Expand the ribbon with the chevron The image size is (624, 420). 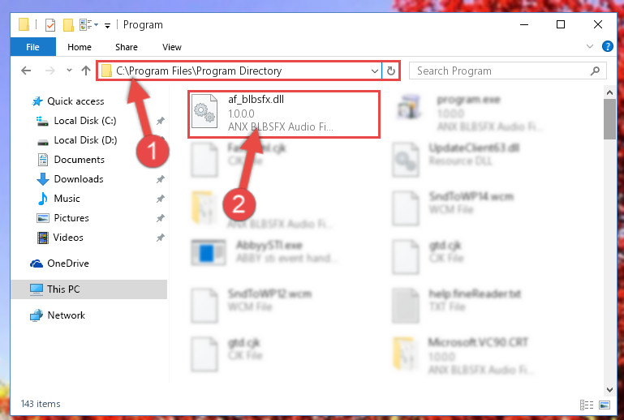(589, 46)
